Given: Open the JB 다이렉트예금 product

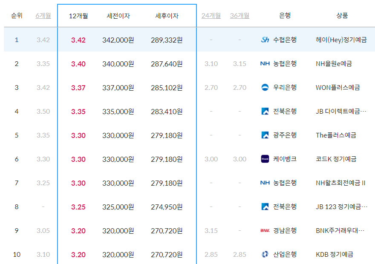Looking at the screenshot, I should click(x=341, y=111).
